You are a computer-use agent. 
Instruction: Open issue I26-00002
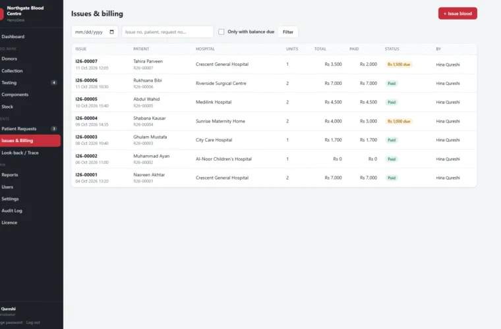86,156
